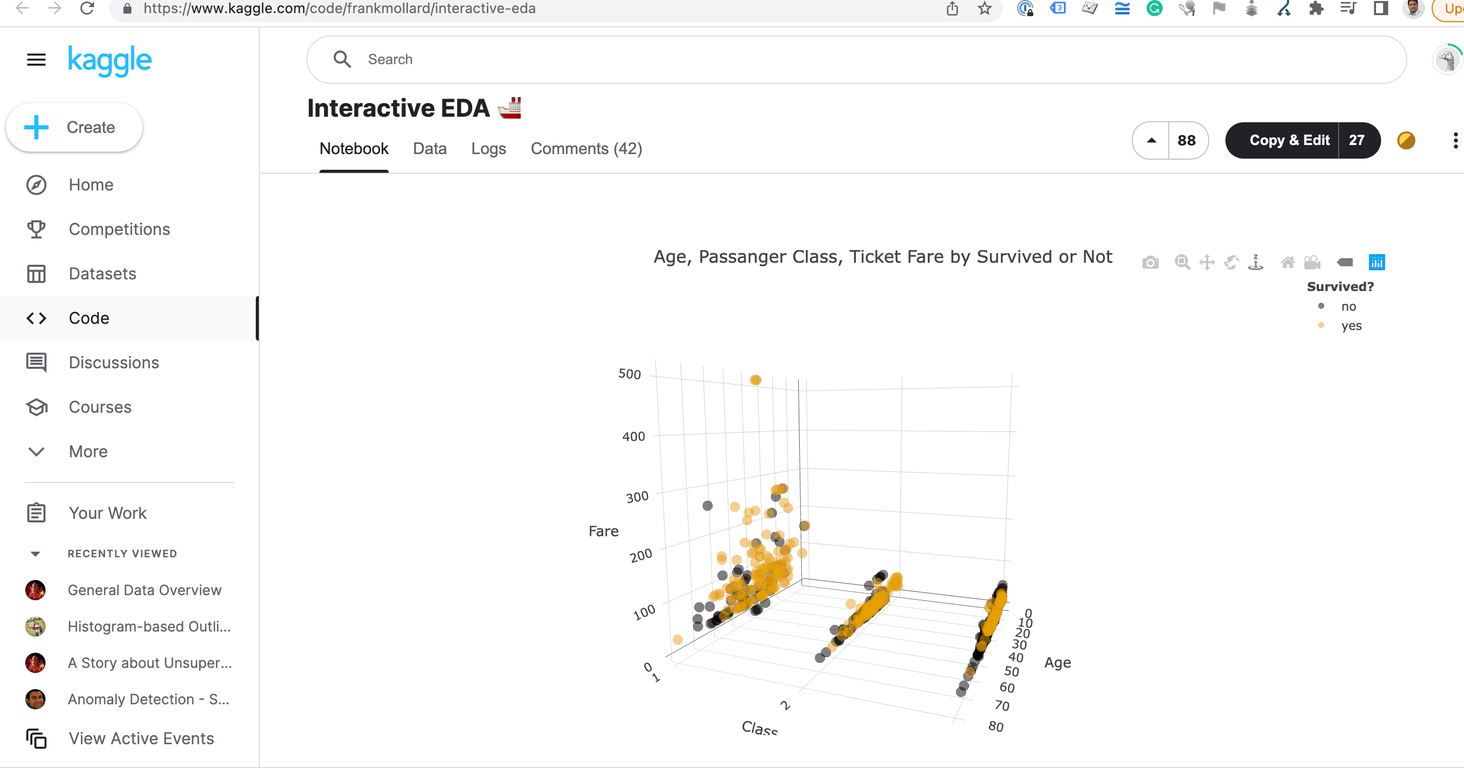Viewport: 1464px width, 772px height.
Task: Select the Orbital rotation tool
Action: 1231,262
